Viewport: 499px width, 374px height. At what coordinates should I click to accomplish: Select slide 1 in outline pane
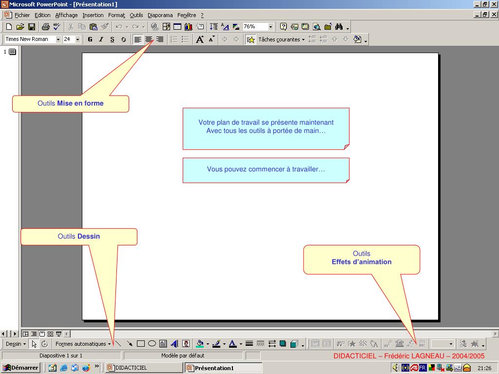tap(12, 52)
